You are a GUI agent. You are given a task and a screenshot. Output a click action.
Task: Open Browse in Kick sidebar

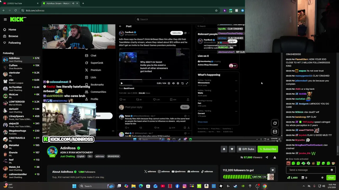point(13,36)
